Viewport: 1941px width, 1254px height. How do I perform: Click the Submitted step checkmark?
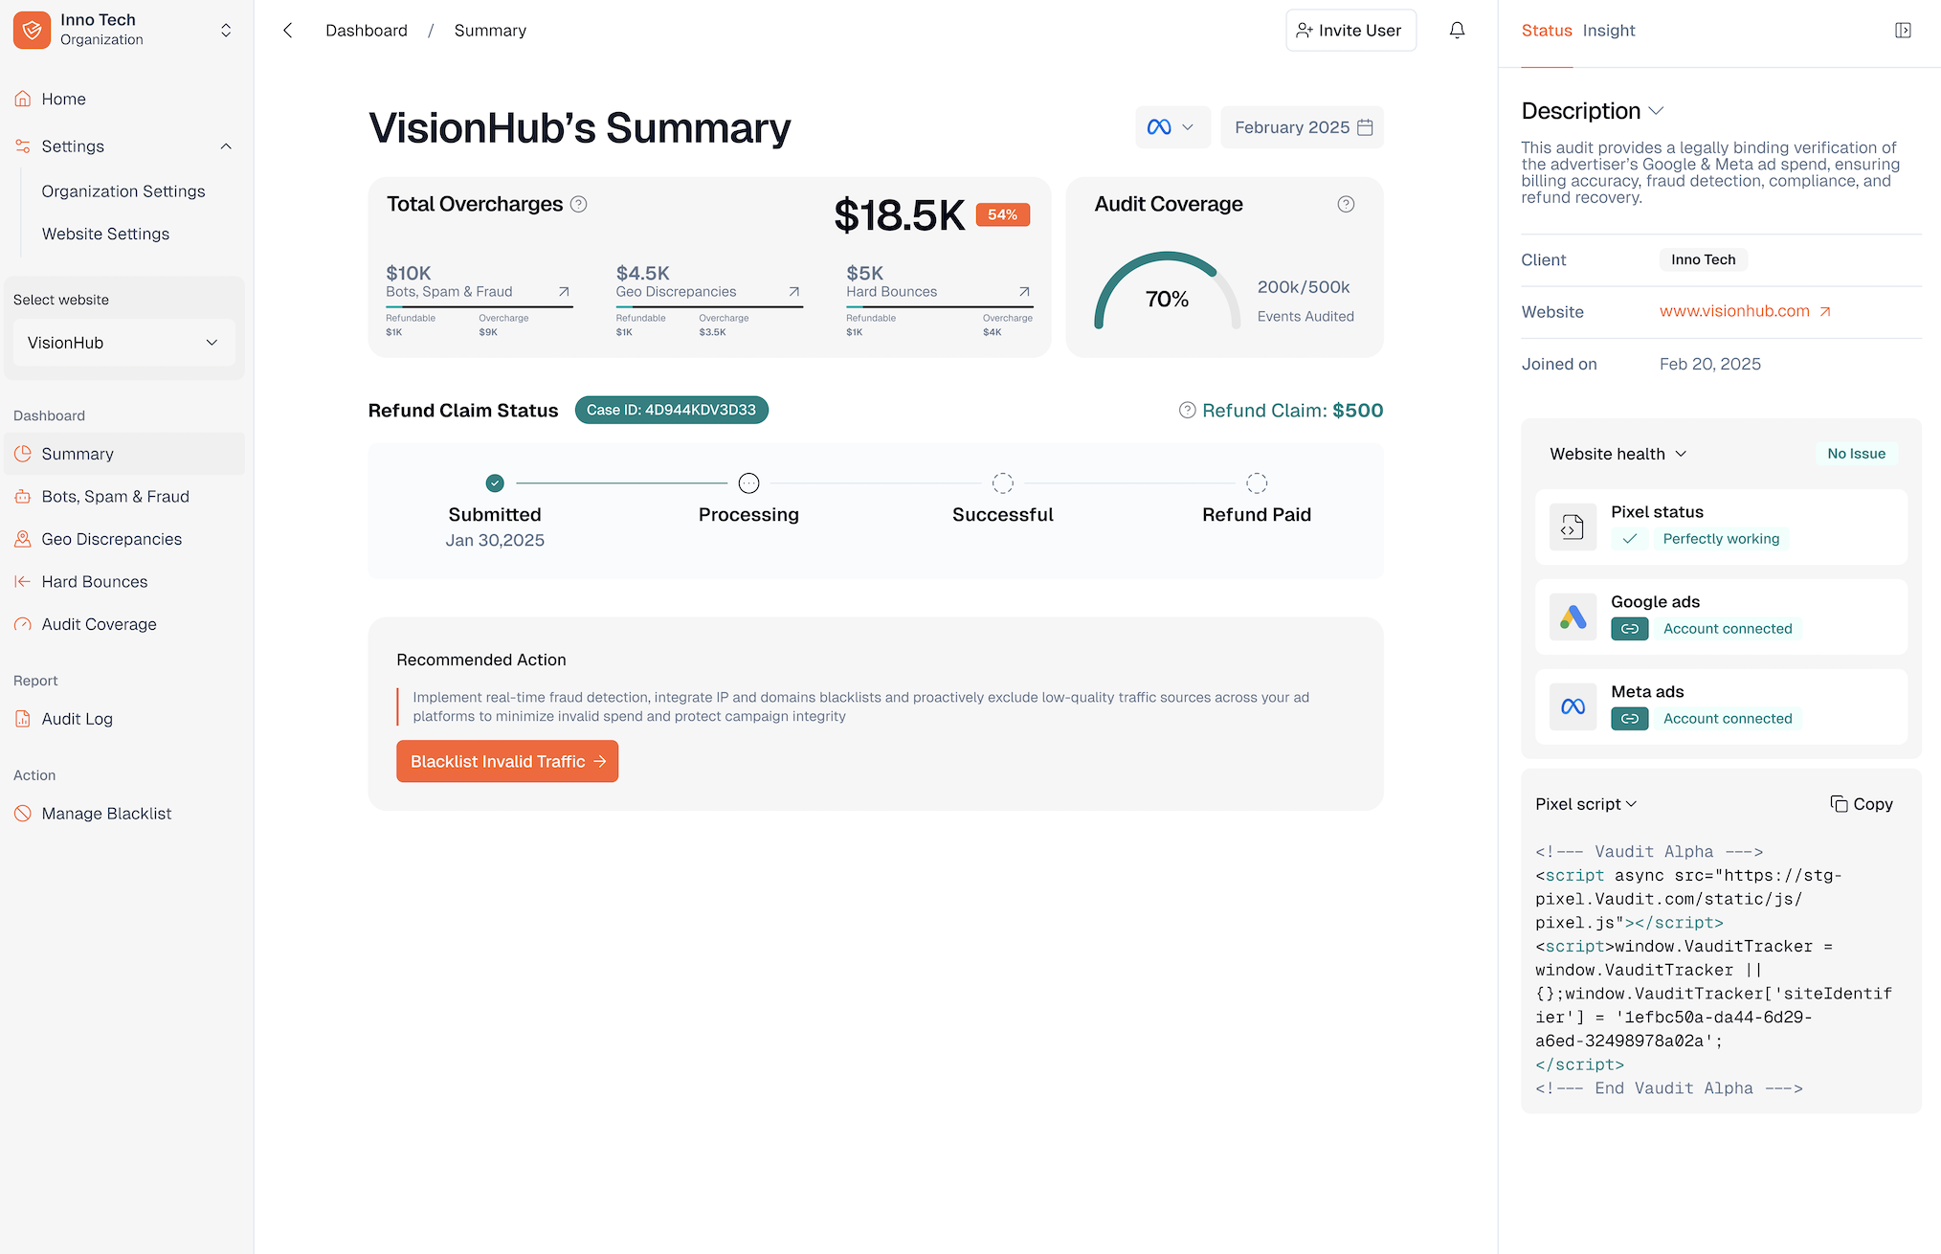coord(495,483)
